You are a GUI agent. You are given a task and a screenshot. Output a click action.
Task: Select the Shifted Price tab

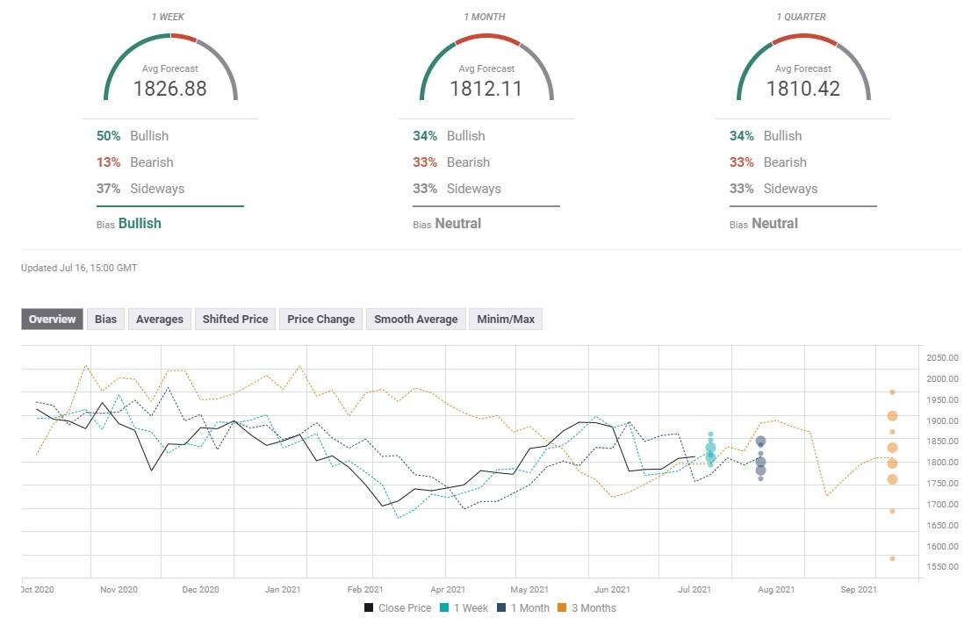click(x=234, y=319)
